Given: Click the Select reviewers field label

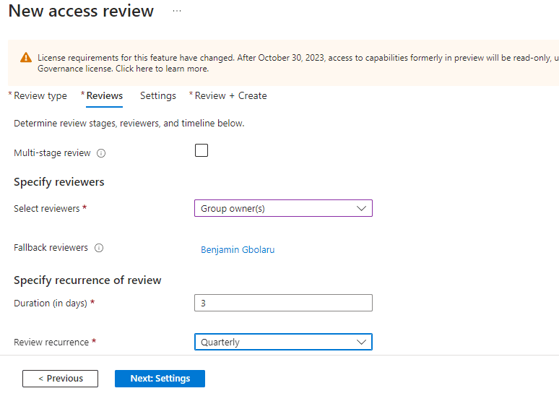Looking at the screenshot, I should point(47,208).
